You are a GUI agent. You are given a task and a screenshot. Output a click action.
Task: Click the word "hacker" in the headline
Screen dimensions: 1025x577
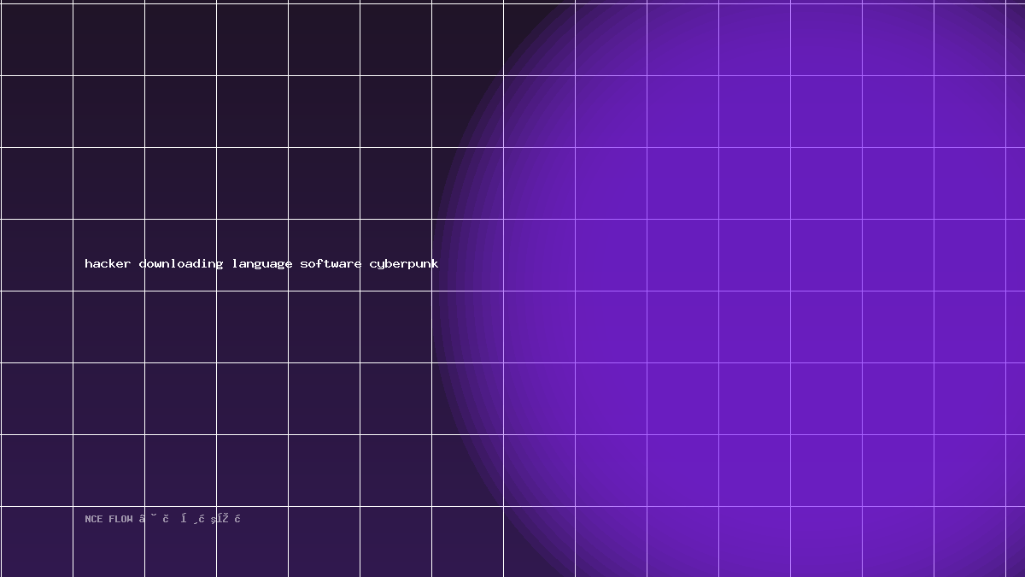pos(108,263)
